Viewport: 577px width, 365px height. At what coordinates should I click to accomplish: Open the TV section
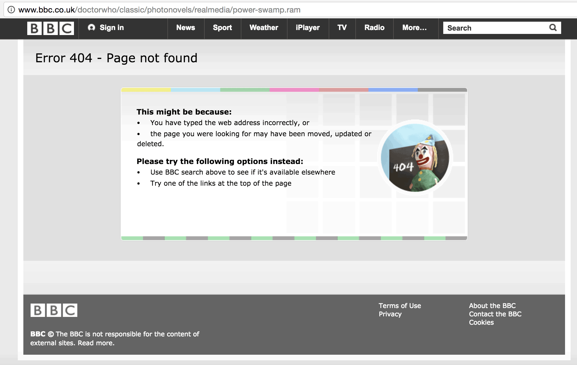342,28
